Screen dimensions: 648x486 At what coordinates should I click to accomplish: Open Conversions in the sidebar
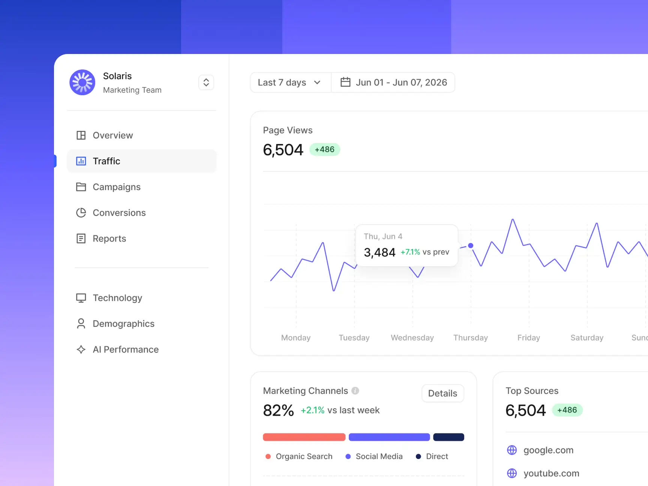142,213
